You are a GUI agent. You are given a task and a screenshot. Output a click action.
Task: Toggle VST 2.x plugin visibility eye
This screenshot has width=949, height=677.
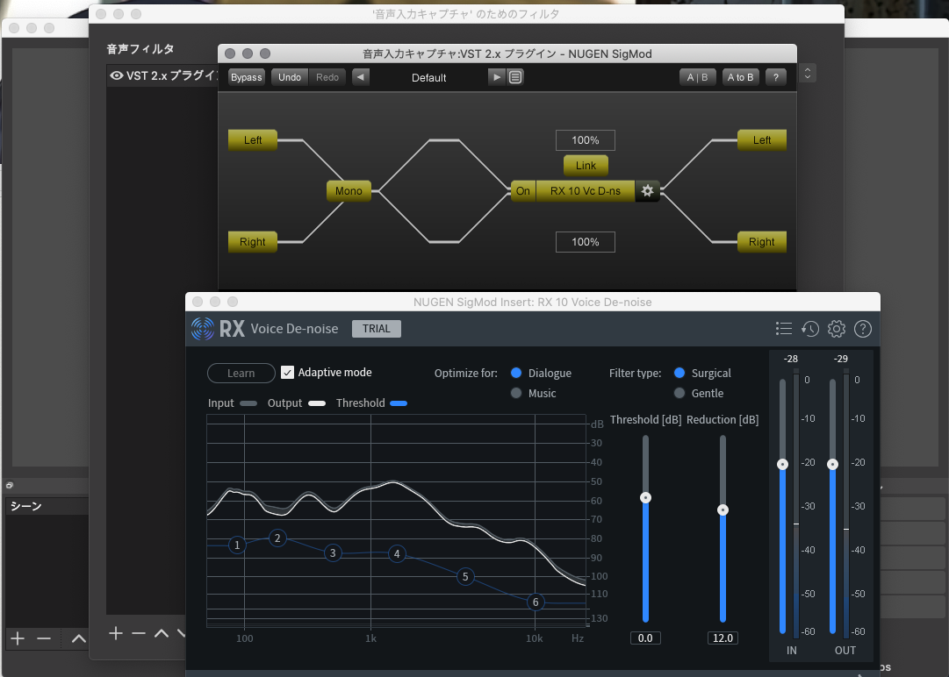(116, 75)
